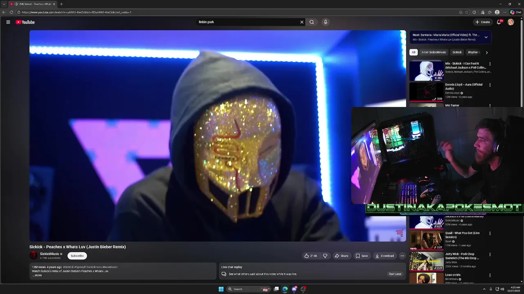Open the browser Copilot Chat button

(x=515, y=12)
